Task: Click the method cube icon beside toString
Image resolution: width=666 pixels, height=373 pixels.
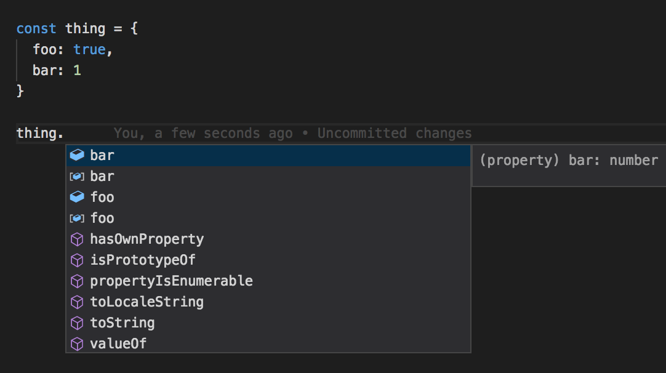Action: 77,323
